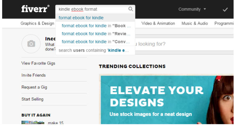Click the 'make 15' gig title text
Image resolution: width=236 pixels, height=129 pixels.
pos(55,123)
